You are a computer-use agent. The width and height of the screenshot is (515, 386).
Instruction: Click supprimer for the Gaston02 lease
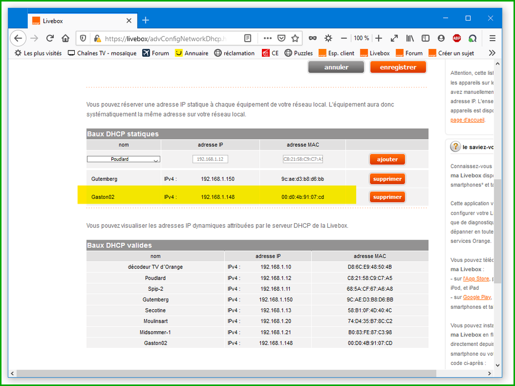(x=387, y=197)
